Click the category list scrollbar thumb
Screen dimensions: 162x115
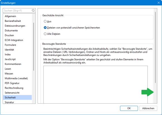click(x=34, y=46)
